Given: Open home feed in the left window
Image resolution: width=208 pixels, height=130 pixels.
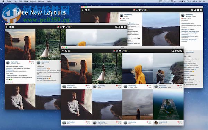Looking at the screenshot, I should point(58,27).
